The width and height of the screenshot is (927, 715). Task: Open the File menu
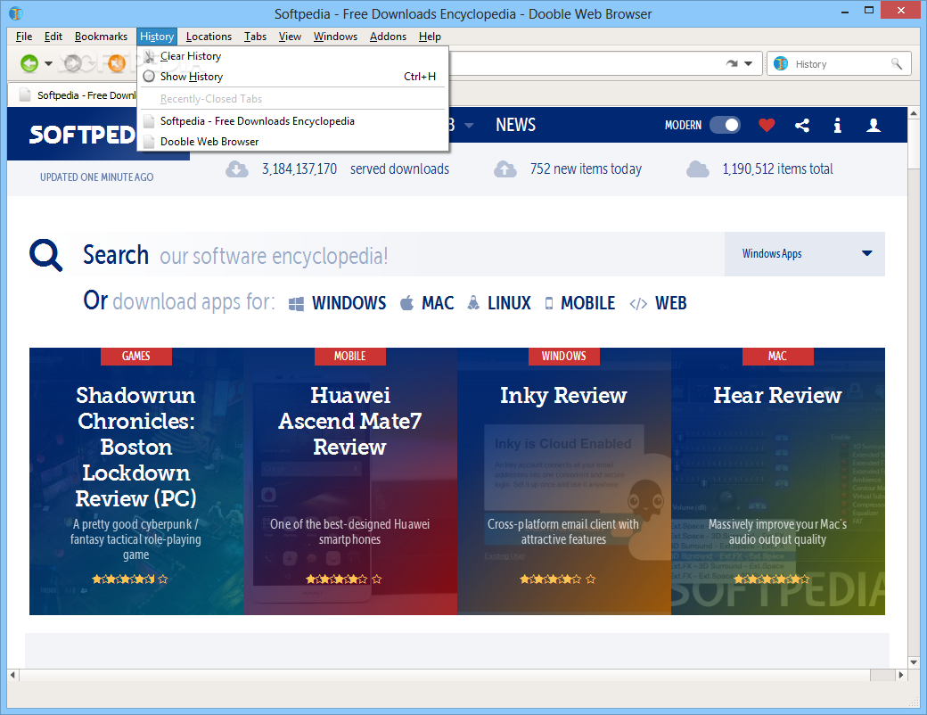(24, 36)
